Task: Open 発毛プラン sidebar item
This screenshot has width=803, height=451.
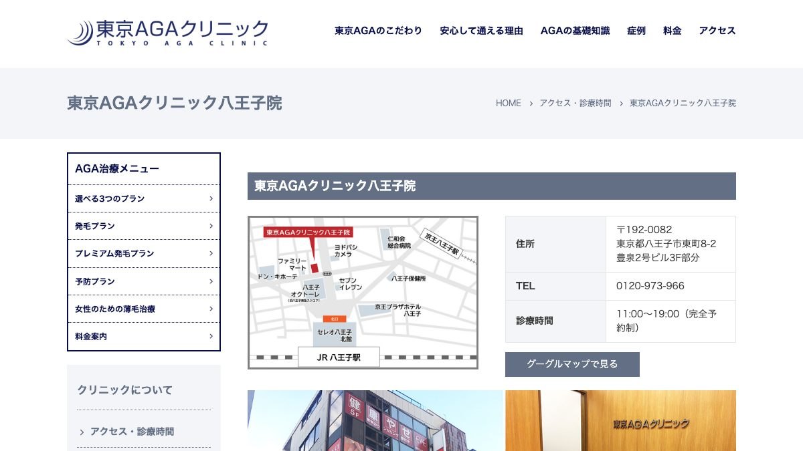Action: tap(144, 226)
